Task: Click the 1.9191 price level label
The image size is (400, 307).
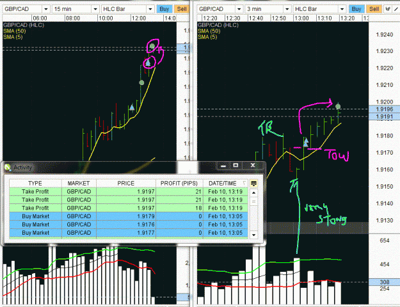Action: (x=385, y=116)
